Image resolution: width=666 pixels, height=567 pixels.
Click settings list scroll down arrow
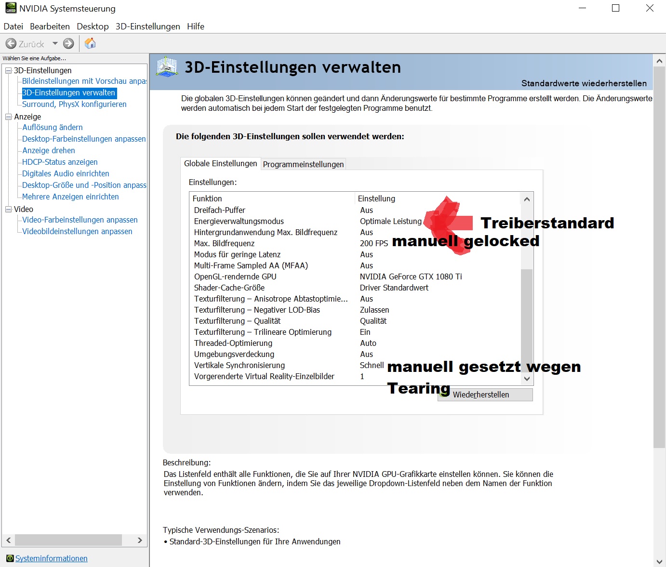coord(527,379)
